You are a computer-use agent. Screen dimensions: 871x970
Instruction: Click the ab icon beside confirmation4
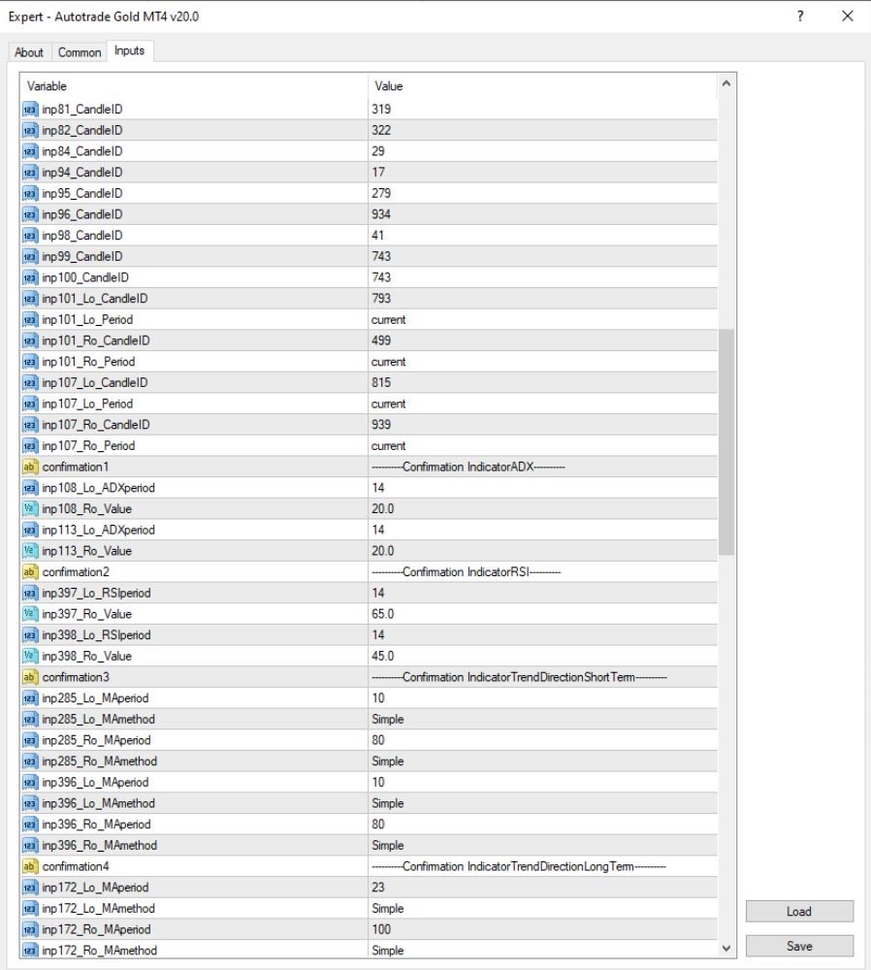pyautogui.click(x=30, y=866)
